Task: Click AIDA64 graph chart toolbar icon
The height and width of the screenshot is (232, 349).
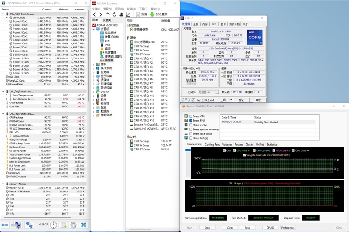Action: 128,14
